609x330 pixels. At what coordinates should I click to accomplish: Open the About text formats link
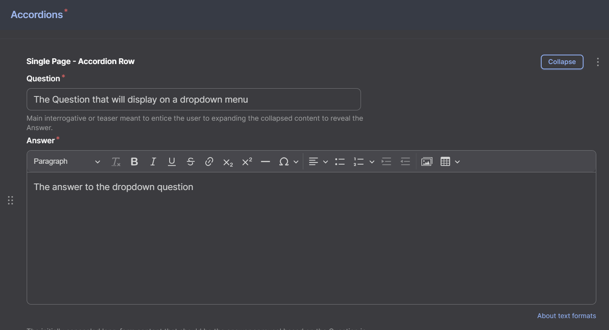coord(567,316)
